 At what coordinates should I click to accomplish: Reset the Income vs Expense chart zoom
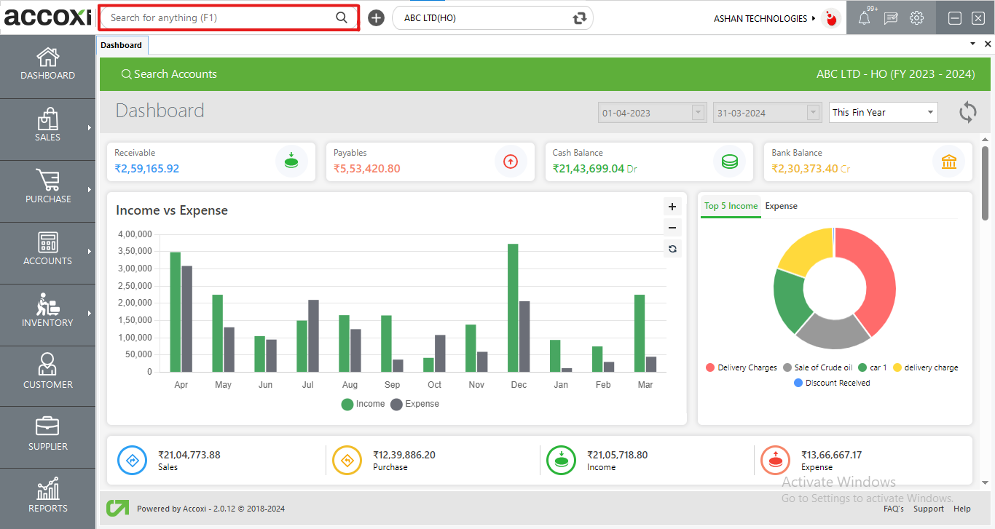pos(672,249)
